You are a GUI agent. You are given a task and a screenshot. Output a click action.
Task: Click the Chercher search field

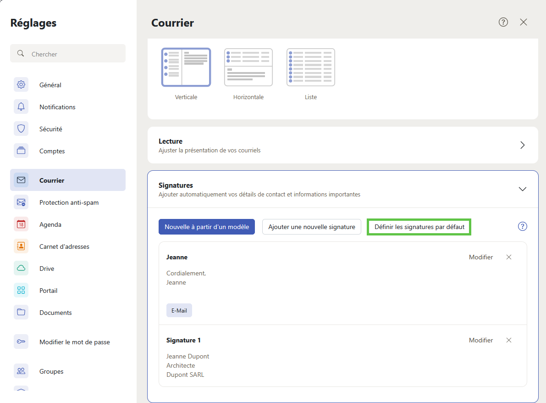click(x=73, y=54)
